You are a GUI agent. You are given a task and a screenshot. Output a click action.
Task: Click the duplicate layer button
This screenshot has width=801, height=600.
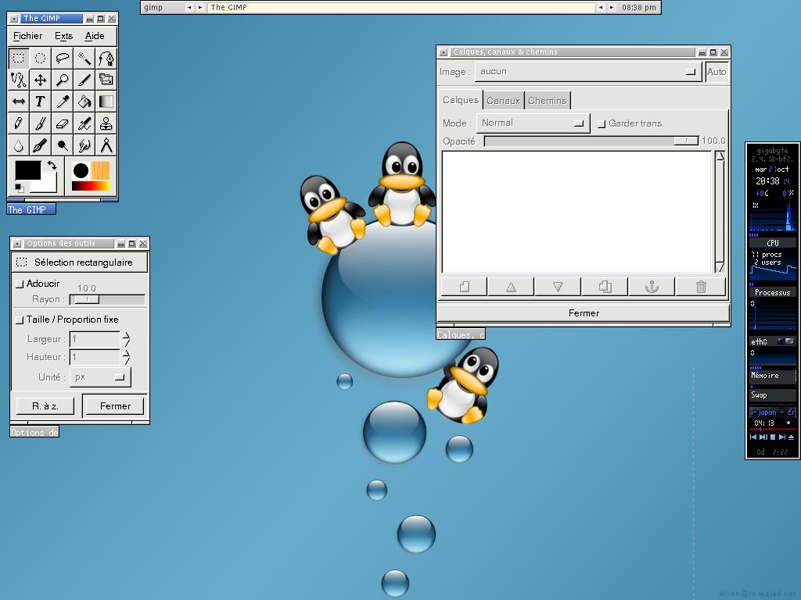click(605, 287)
